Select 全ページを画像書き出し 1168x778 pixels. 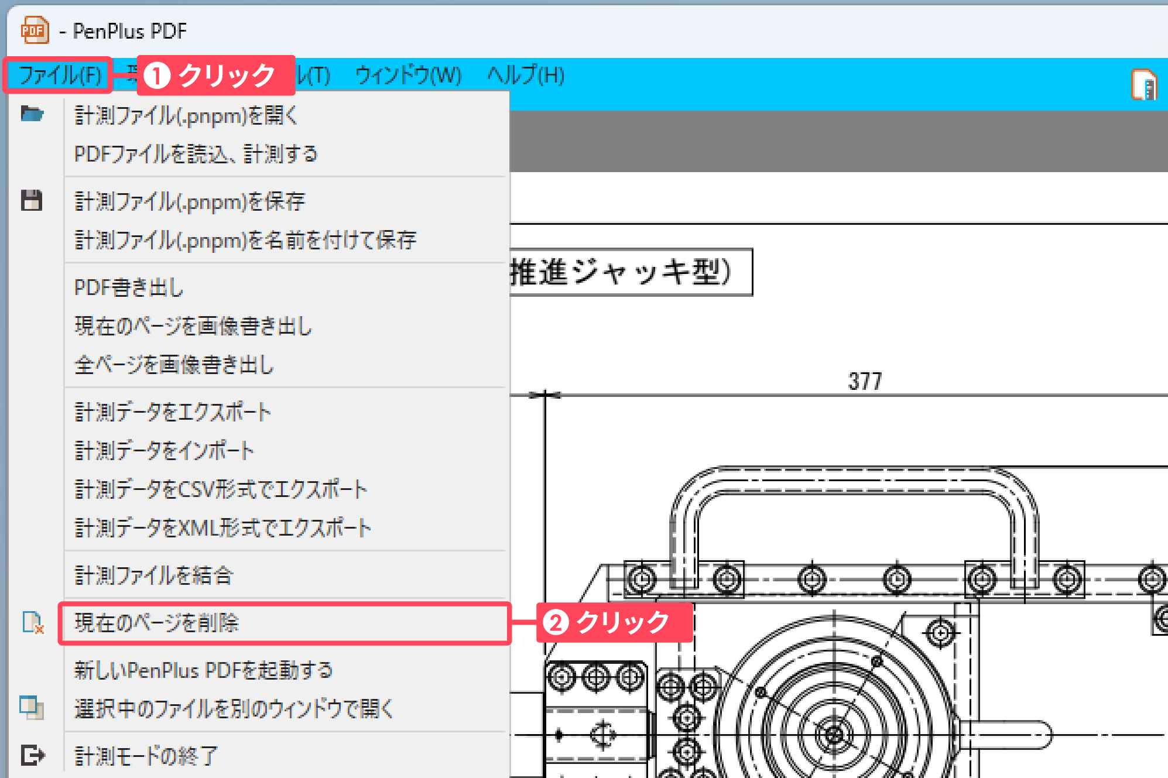pyautogui.click(x=174, y=365)
